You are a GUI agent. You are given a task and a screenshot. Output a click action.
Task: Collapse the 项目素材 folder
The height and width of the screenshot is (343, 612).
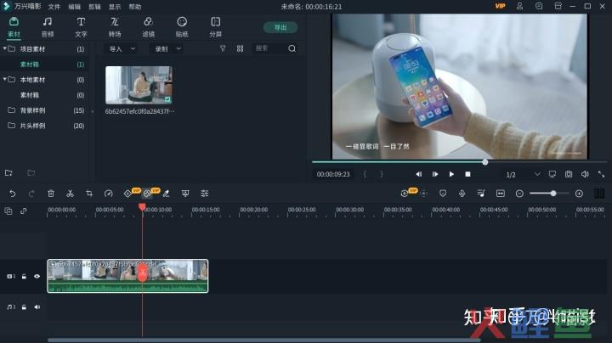pos(5,48)
